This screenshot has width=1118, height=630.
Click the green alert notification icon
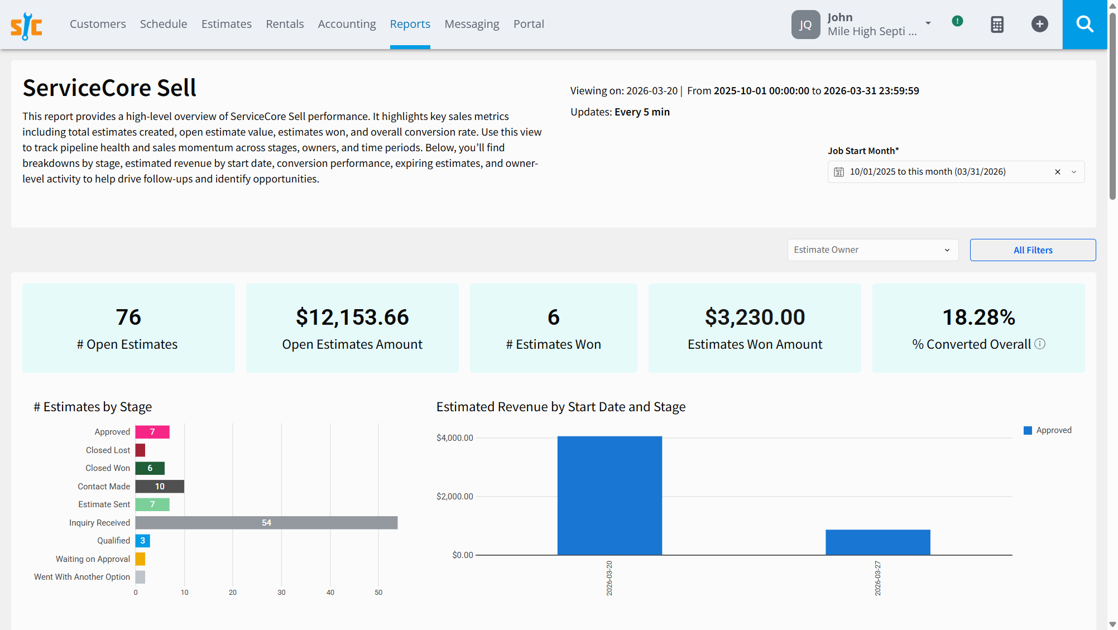(x=957, y=21)
